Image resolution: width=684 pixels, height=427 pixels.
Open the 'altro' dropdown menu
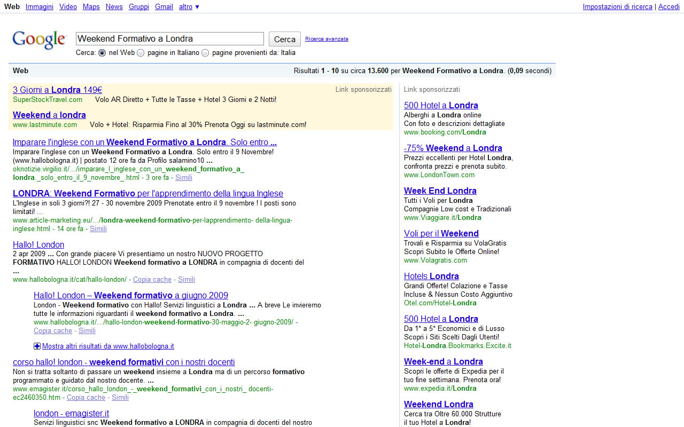[x=189, y=7]
